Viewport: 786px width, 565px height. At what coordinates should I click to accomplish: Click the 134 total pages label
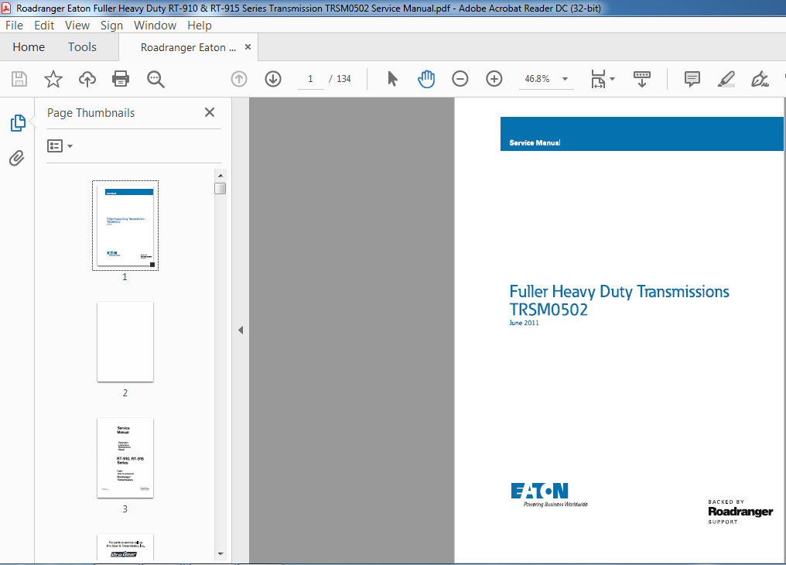pyautogui.click(x=343, y=79)
